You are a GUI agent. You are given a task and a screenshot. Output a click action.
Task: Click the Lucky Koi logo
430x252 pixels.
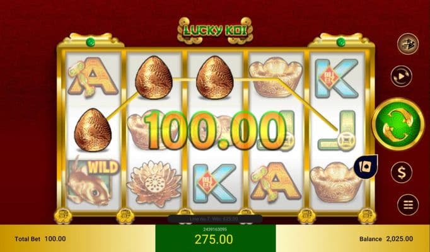pos(215,31)
